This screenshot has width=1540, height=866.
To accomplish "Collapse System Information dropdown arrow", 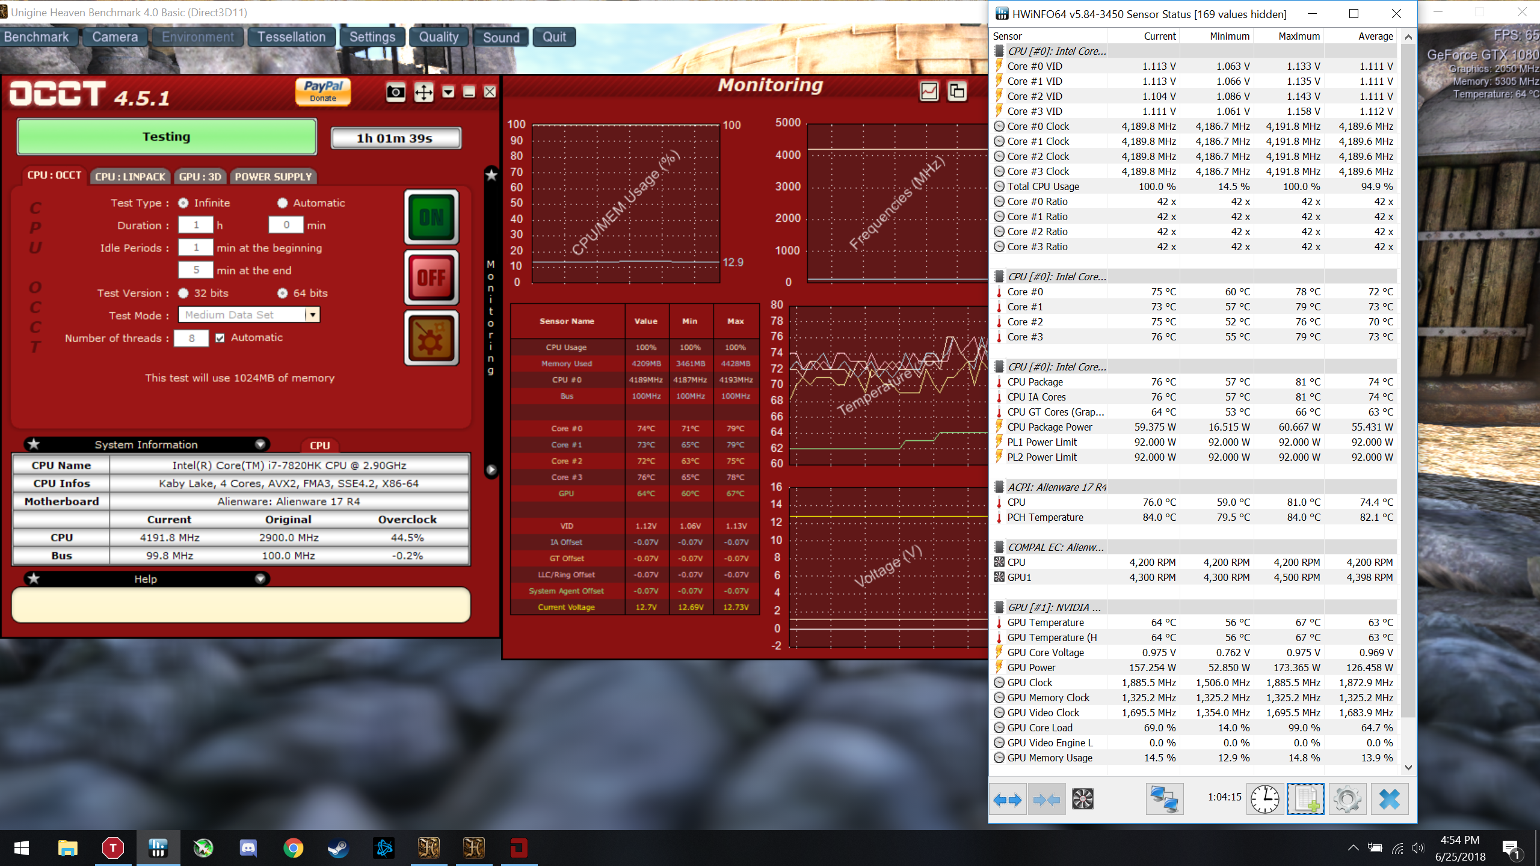I will point(260,444).
